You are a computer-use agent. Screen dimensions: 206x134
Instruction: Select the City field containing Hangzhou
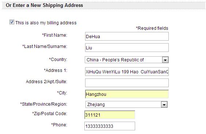click(127, 94)
